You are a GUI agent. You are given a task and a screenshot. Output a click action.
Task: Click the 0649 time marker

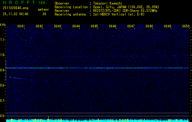[x=168, y=26]
